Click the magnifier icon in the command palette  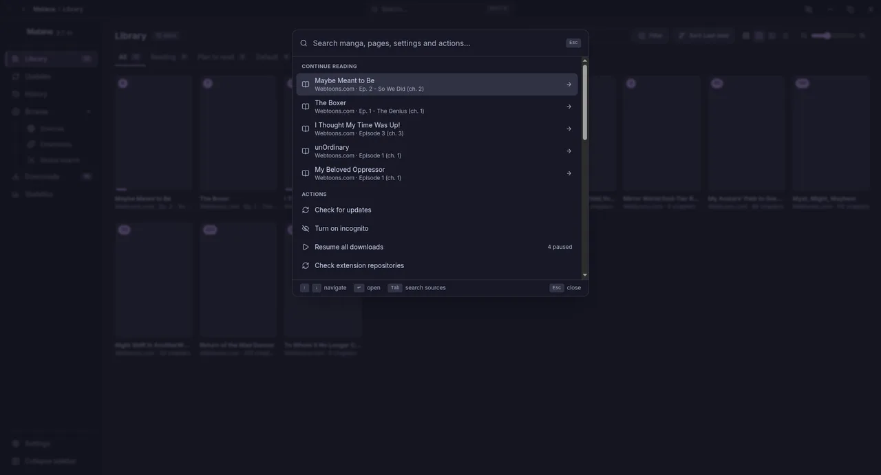(304, 43)
